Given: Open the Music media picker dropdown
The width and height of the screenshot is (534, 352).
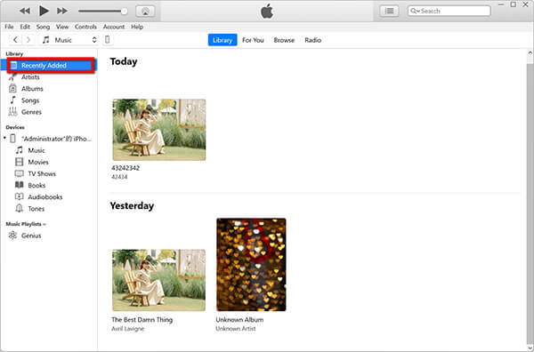Looking at the screenshot, I should [x=69, y=40].
